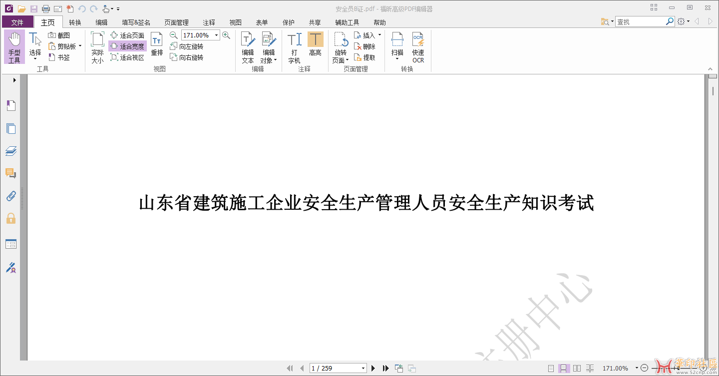Open the File (文件) menu
The width and height of the screenshot is (719, 376).
pyautogui.click(x=17, y=22)
